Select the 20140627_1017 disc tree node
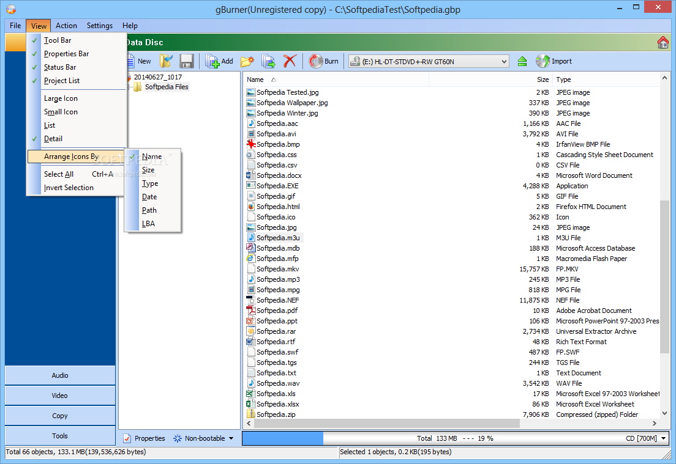This screenshot has width=676, height=464. (x=158, y=77)
